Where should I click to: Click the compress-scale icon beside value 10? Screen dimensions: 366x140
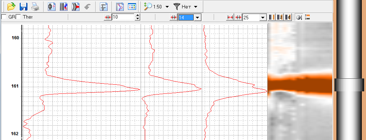click(x=108, y=17)
